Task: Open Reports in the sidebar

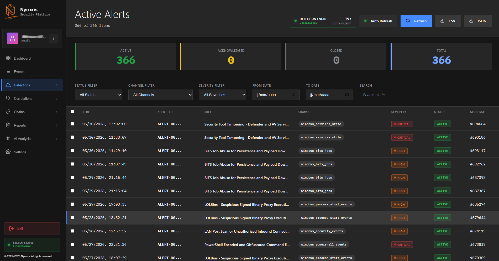Action: coord(32,125)
